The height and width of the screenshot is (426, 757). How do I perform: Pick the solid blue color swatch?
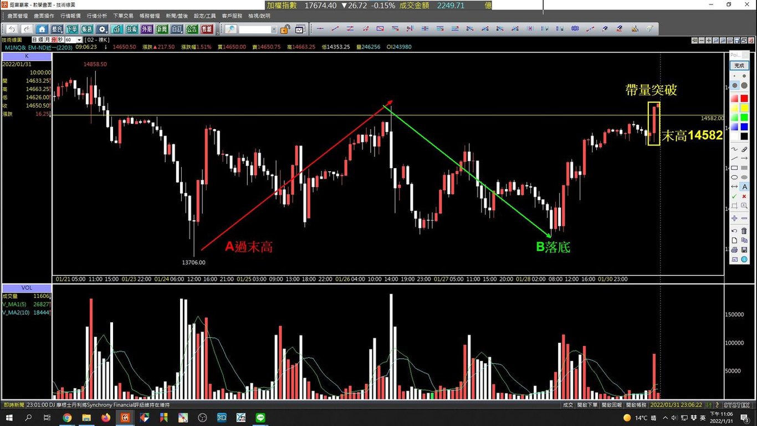coord(744,126)
